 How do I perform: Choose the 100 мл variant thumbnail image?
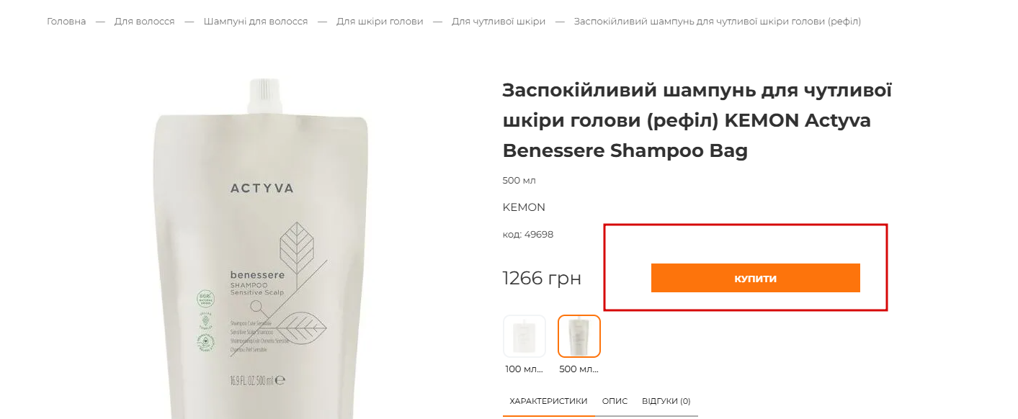524,336
